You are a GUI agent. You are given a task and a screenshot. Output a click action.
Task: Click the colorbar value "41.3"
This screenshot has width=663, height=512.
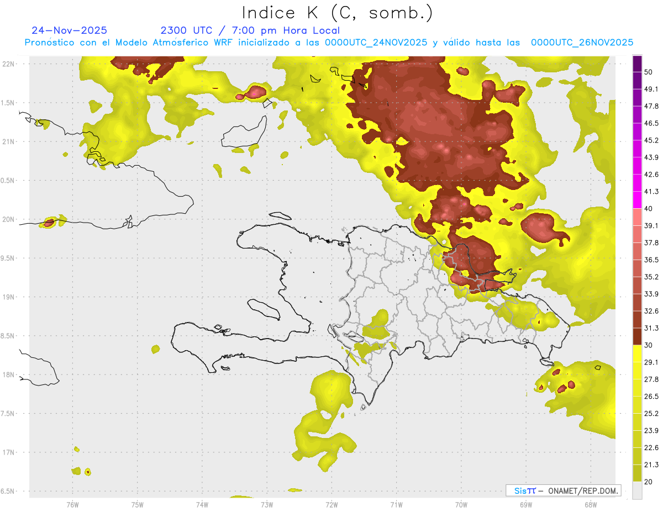(651, 192)
